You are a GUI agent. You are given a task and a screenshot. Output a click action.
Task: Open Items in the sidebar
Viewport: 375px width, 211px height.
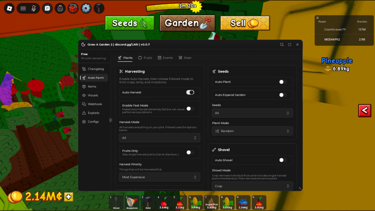click(x=94, y=86)
